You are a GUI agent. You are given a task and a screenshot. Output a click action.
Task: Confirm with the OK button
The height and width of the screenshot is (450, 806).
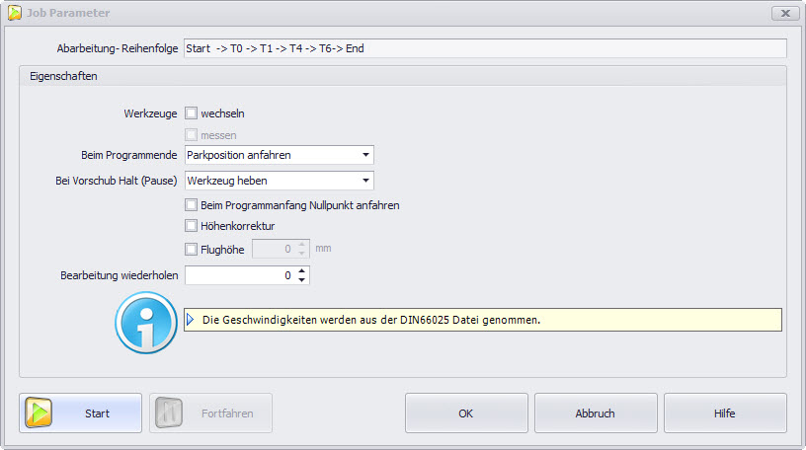pos(465,413)
